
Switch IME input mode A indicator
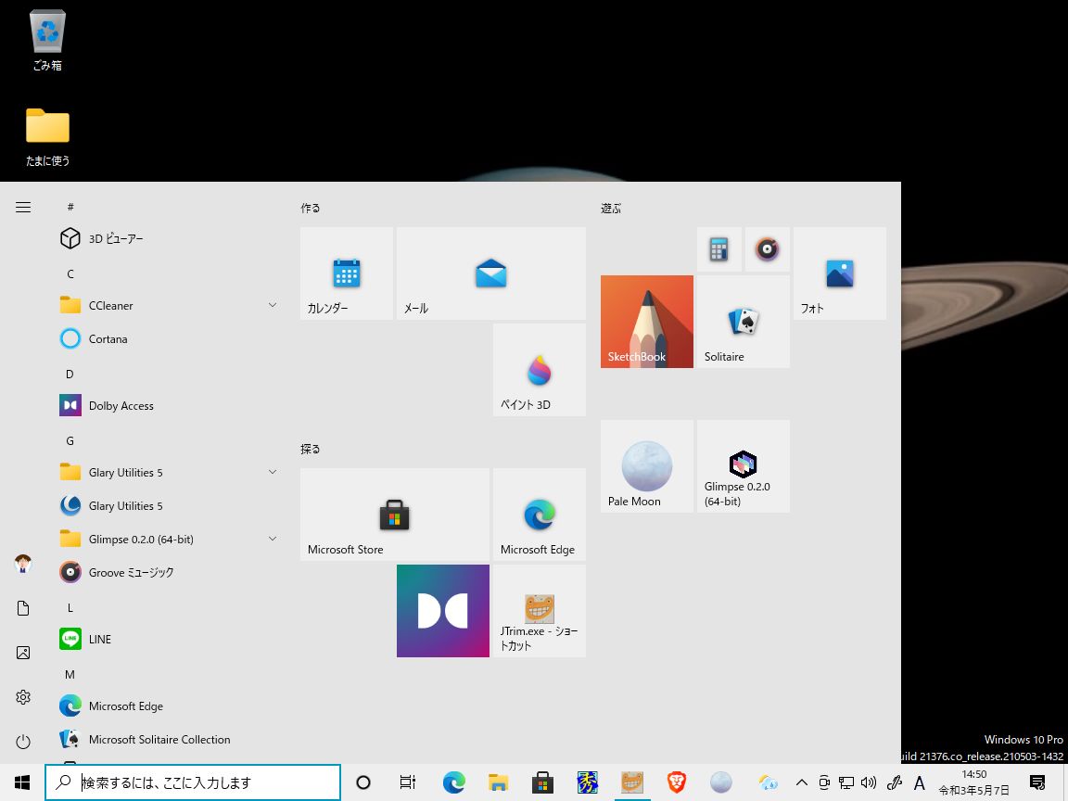[x=920, y=782]
